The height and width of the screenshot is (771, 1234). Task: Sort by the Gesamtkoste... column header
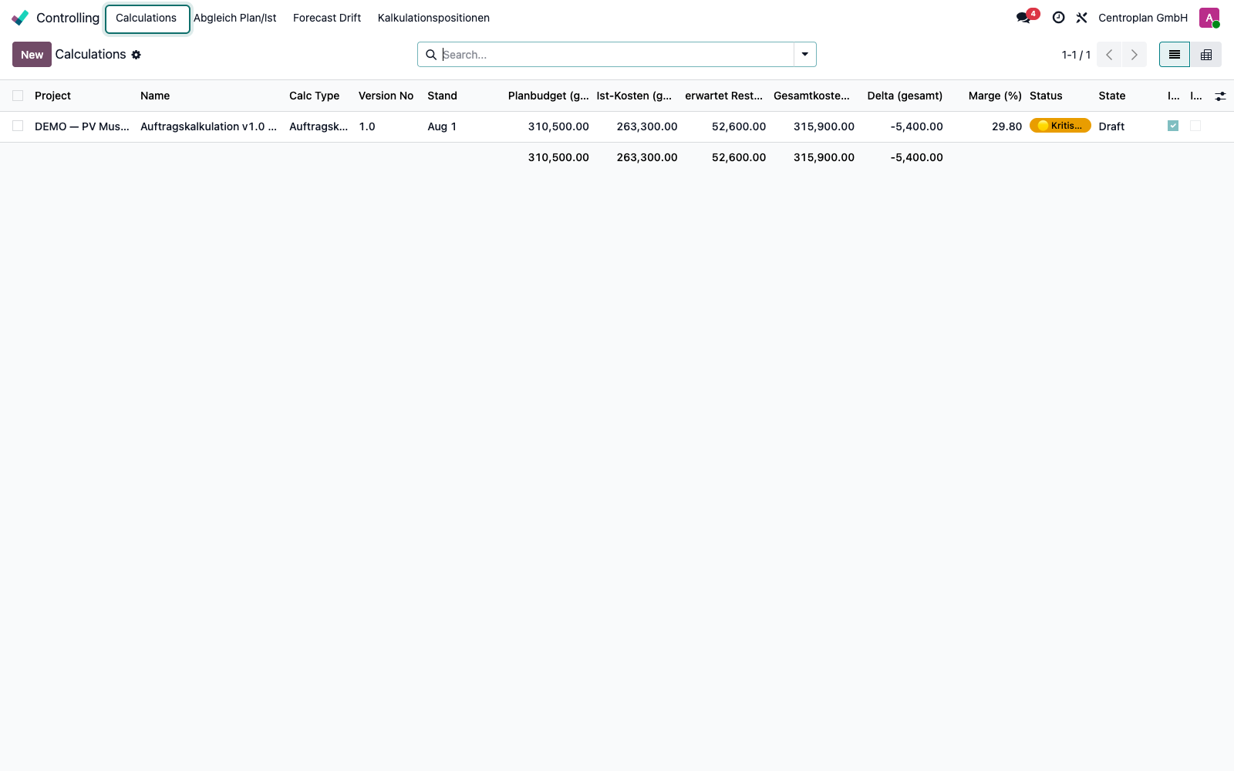tap(811, 96)
